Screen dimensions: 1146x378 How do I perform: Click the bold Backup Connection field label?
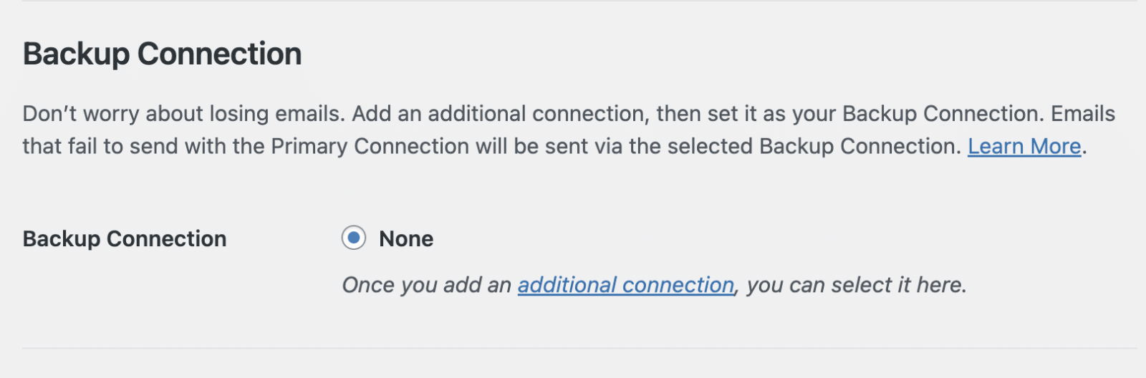[x=125, y=238]
